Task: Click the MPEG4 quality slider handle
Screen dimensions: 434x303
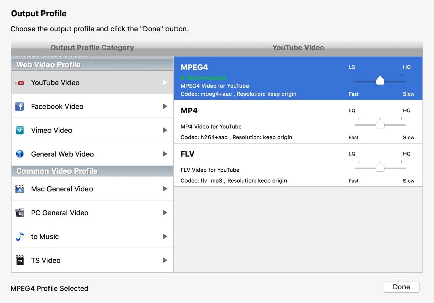Action: (380, 81)
